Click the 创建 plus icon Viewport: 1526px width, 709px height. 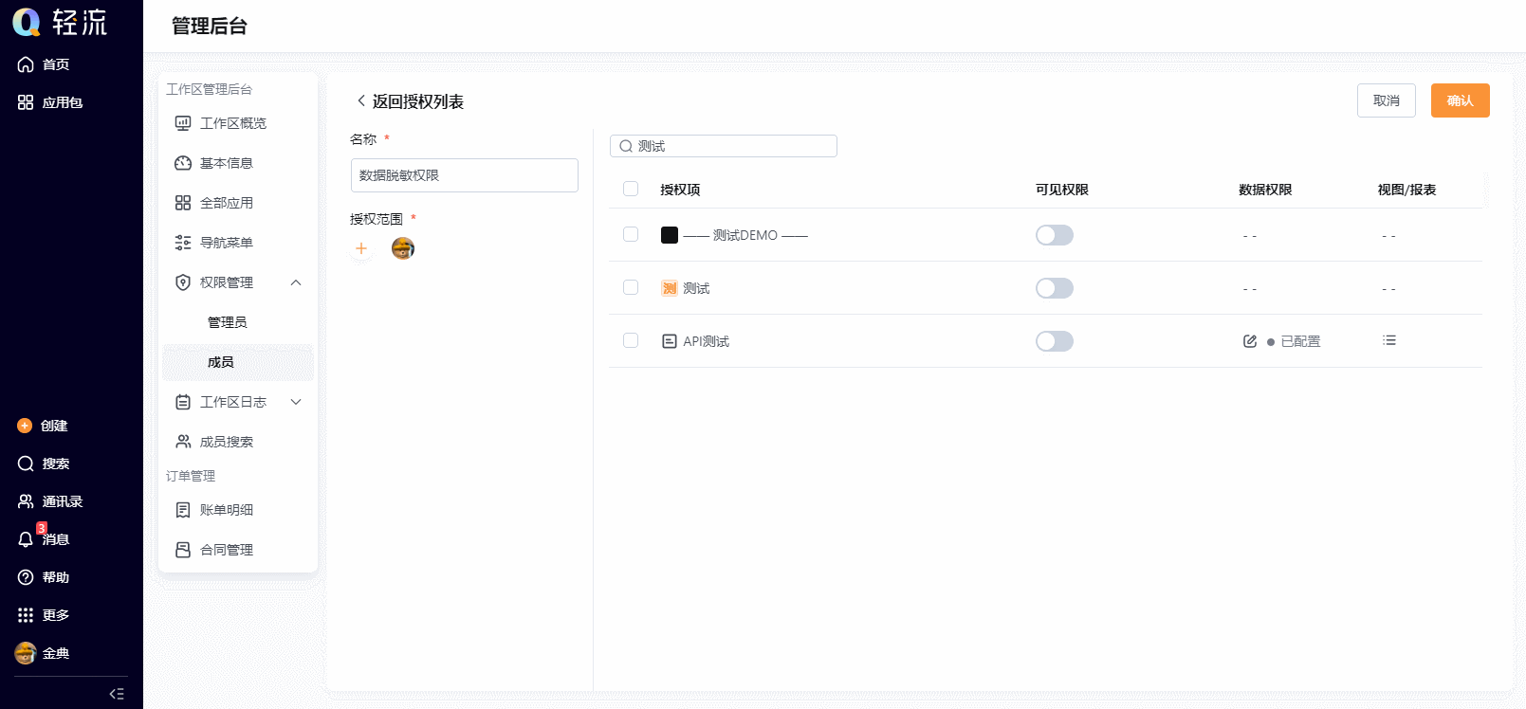click(25, 426)
